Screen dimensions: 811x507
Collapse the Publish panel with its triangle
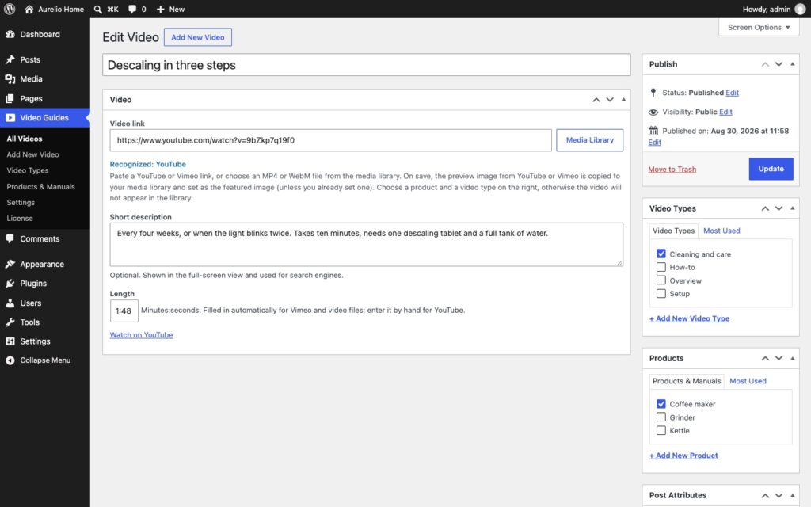pos(792,63)
